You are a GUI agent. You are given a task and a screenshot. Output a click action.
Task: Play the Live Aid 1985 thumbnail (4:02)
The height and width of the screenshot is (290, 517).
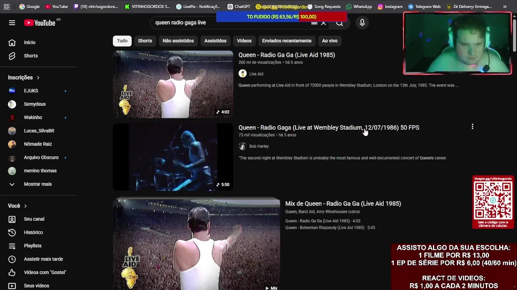tap(173, 84)
